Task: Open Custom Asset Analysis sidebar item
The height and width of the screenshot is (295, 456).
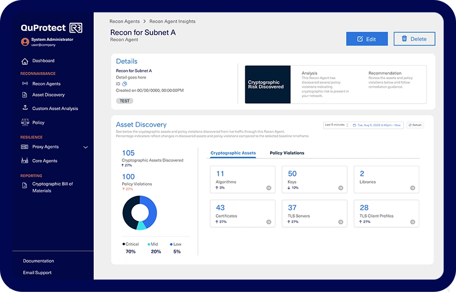Action: [55, 109]
